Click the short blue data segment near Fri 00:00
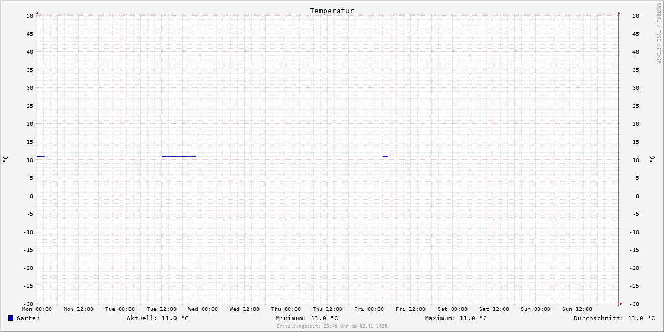The height and width of the screenshot is (332, 664). point(385,156)
